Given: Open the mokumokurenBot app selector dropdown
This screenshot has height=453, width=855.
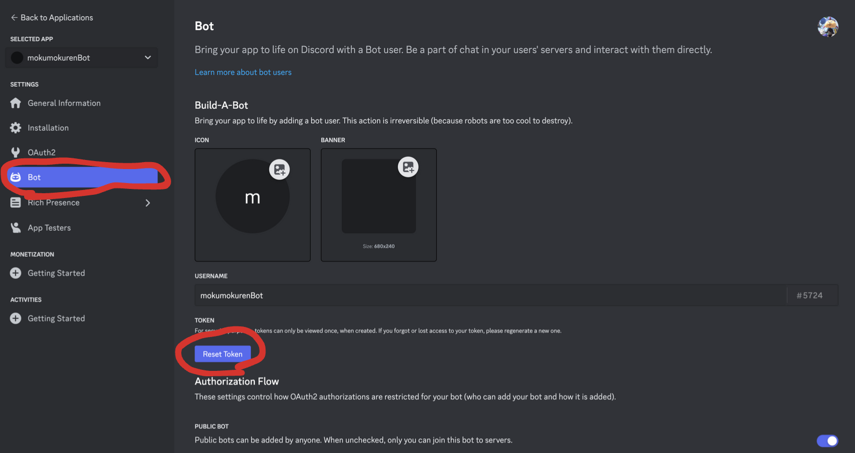Looking at the screenshot, I should click(x=82, y=57).
